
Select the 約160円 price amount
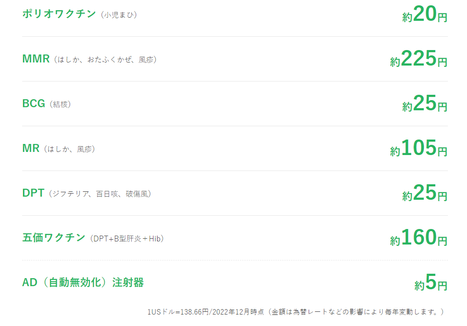(x=419, y=238)
